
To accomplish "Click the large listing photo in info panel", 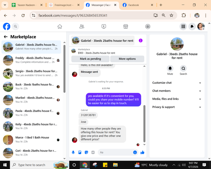I will (x=177, y=44).
